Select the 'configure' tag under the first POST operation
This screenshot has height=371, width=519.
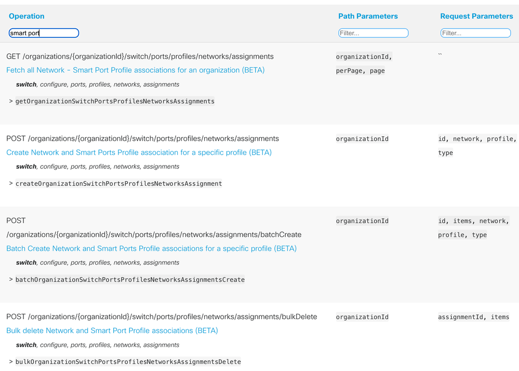tap(52, 166)
